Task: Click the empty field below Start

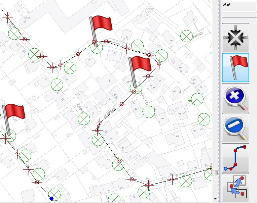Action: [239, 15]
